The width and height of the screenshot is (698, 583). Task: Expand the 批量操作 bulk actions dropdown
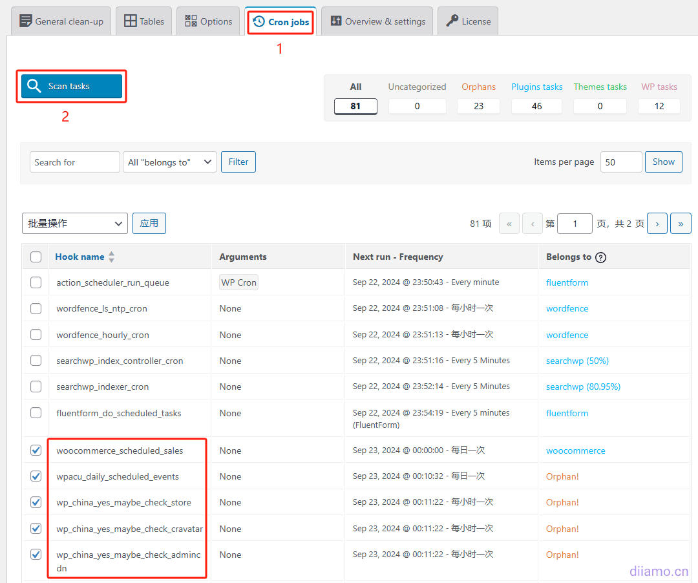tap(75, 224)
